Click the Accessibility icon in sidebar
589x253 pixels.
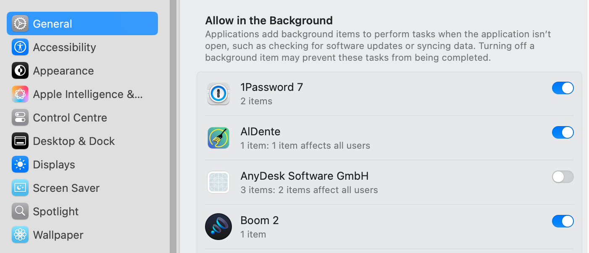(20, 47)
